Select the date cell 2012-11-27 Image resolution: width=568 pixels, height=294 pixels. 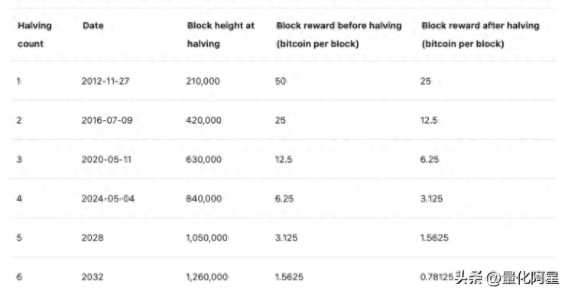tap(105, 81)
